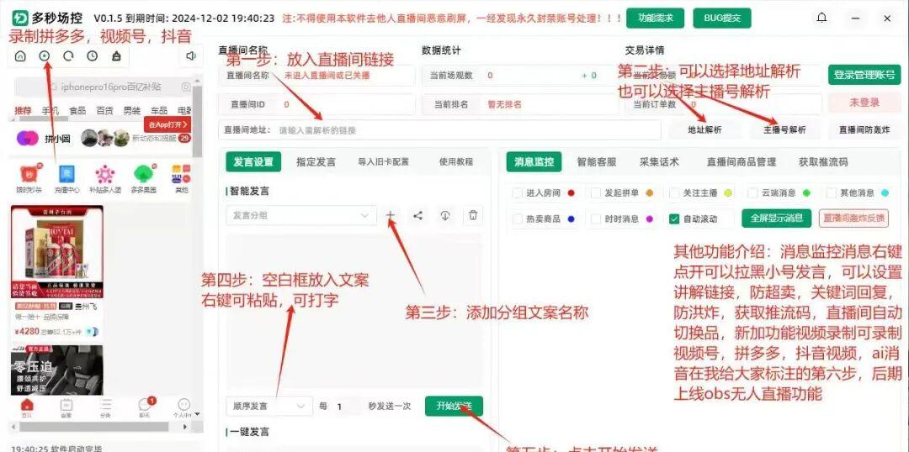Uncheck the 自动滚动 checkbox
This screenshot has height=452, width=909.
click(673, 218)
